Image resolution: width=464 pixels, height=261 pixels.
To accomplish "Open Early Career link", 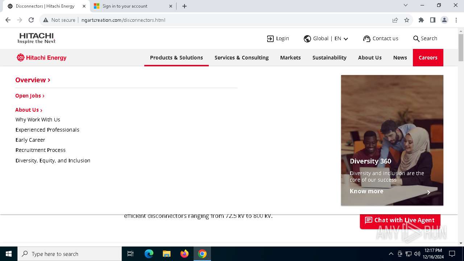I will [x=30, y=140].
